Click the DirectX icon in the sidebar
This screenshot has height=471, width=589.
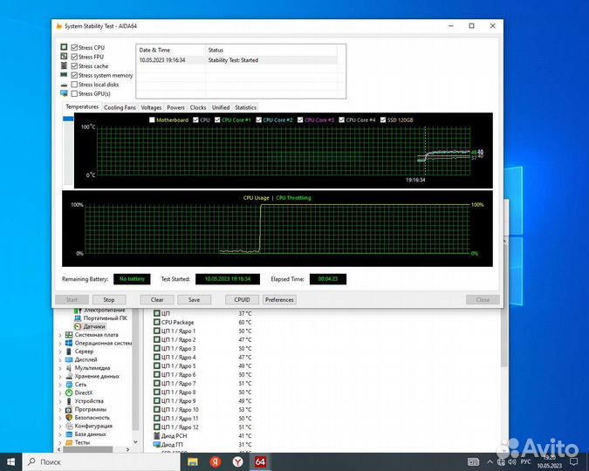pos(69,392)
